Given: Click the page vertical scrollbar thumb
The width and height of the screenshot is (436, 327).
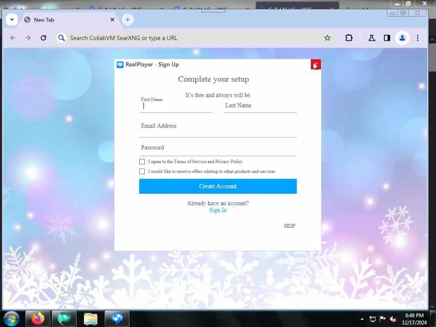Looking at the screenshot, I should pyautogui.click(x=432, y=58).
